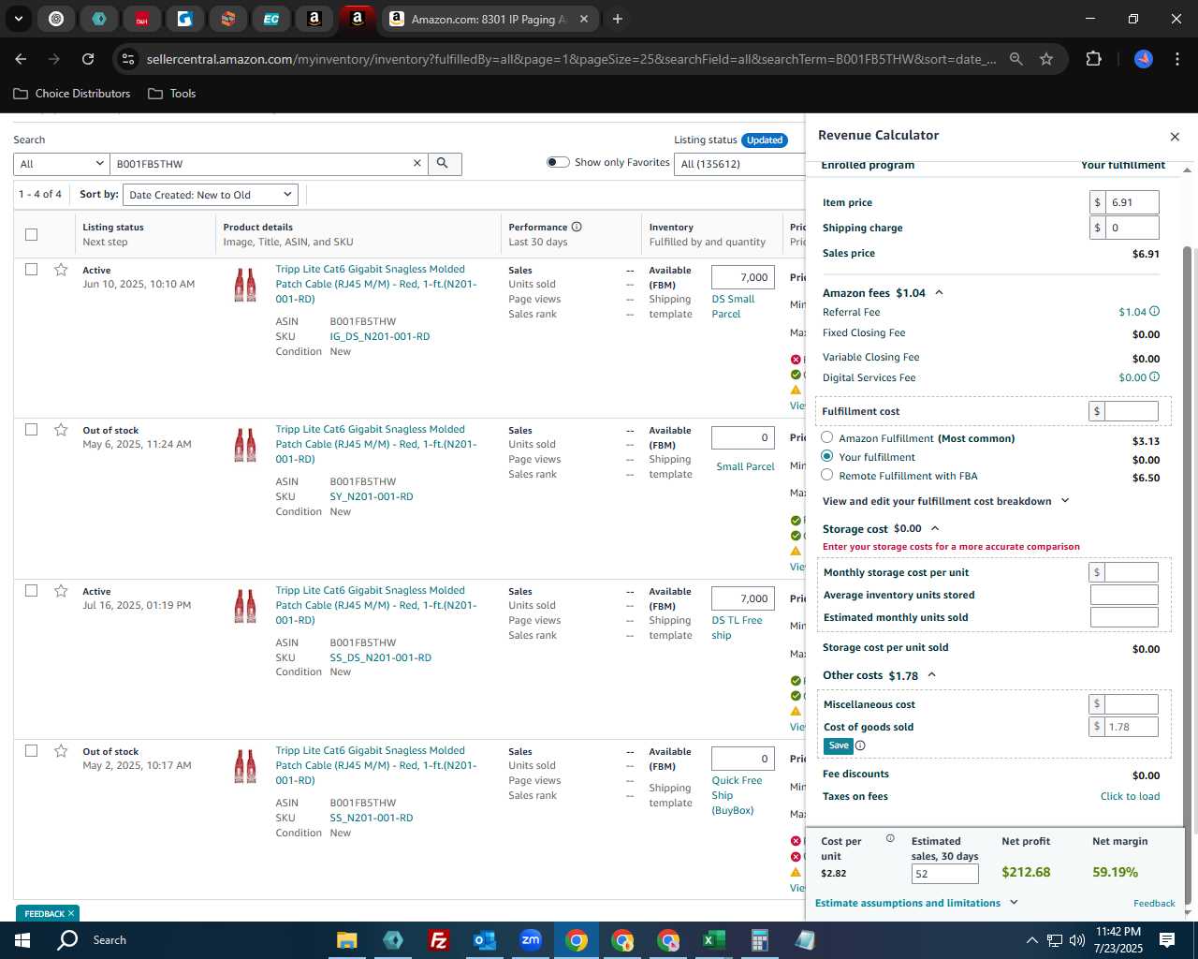This screenshot has height=959, width=1198.
Task: Check the select-all listings checkbox in header
Action: [x=32, y=234]
